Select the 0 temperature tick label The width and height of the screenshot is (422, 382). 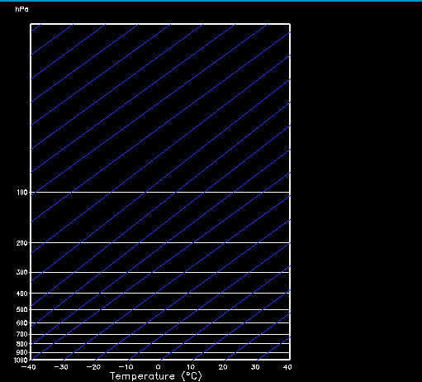tap(158, 367)
